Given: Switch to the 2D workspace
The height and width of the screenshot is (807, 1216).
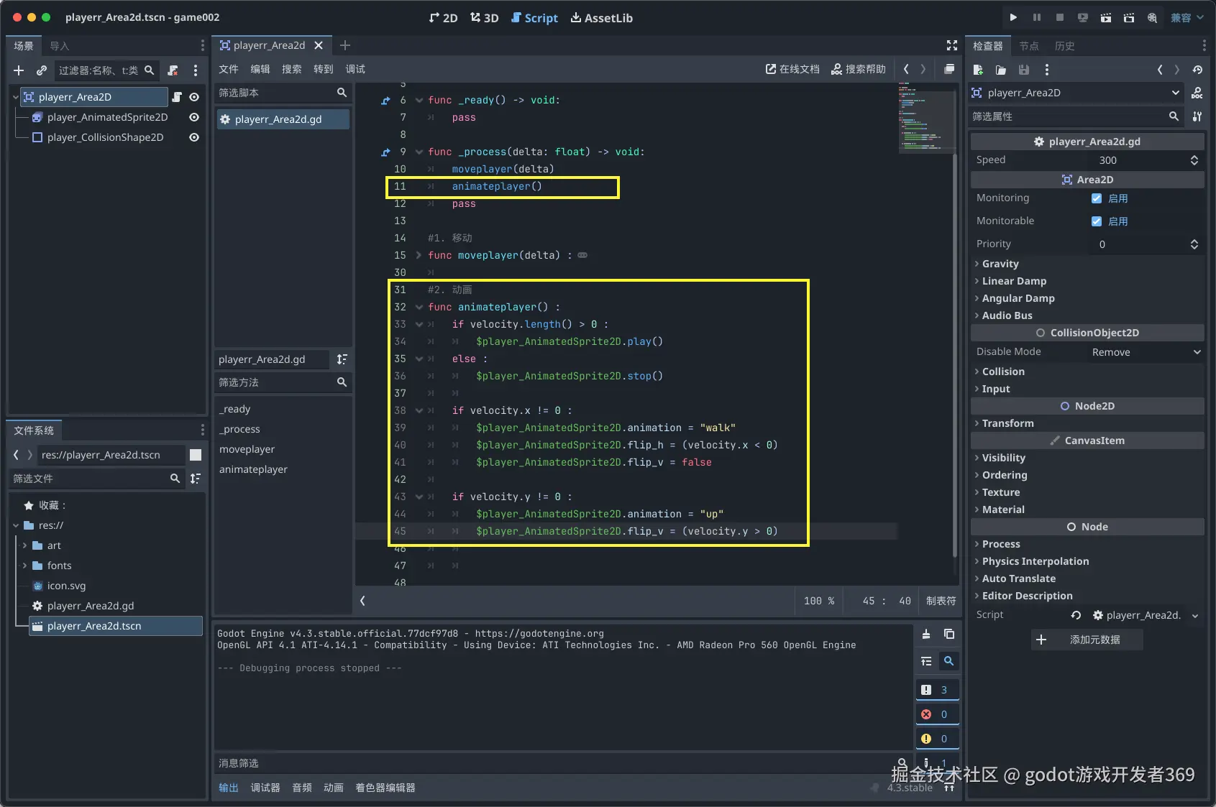Looking at the screenshot, I should point(443,18).
